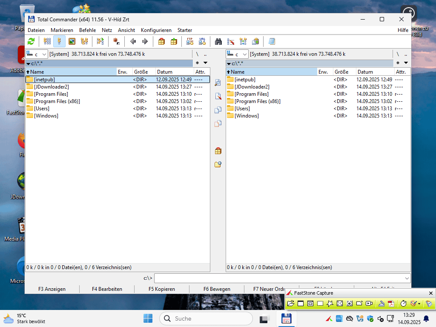Viewport: 436px width, 327px height.
Task: Click the unpack files toolbar icon
Action: point(174,41)
